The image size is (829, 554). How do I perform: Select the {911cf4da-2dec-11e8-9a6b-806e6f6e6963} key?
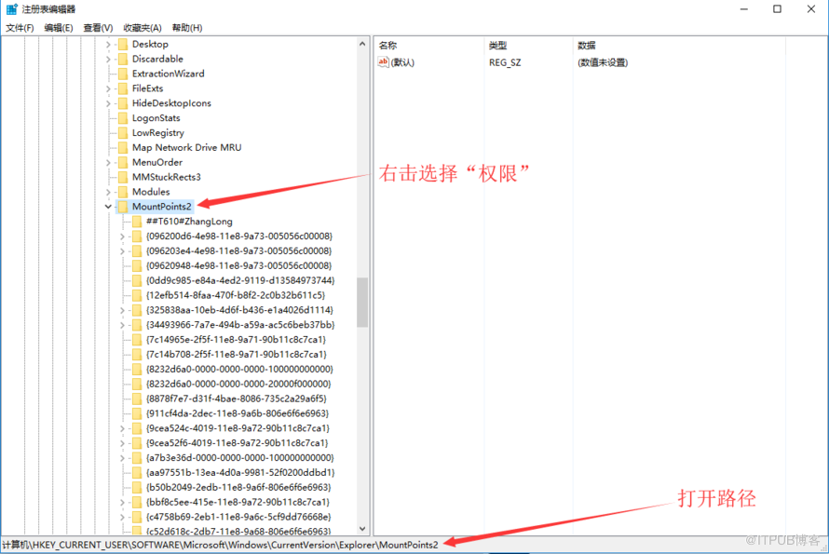(x=238, y=413)
